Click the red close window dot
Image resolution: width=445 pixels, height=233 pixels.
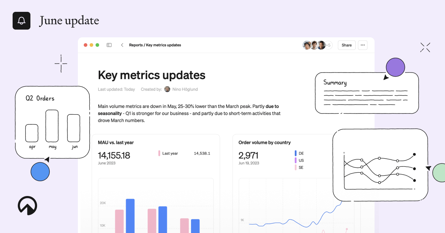85,45
